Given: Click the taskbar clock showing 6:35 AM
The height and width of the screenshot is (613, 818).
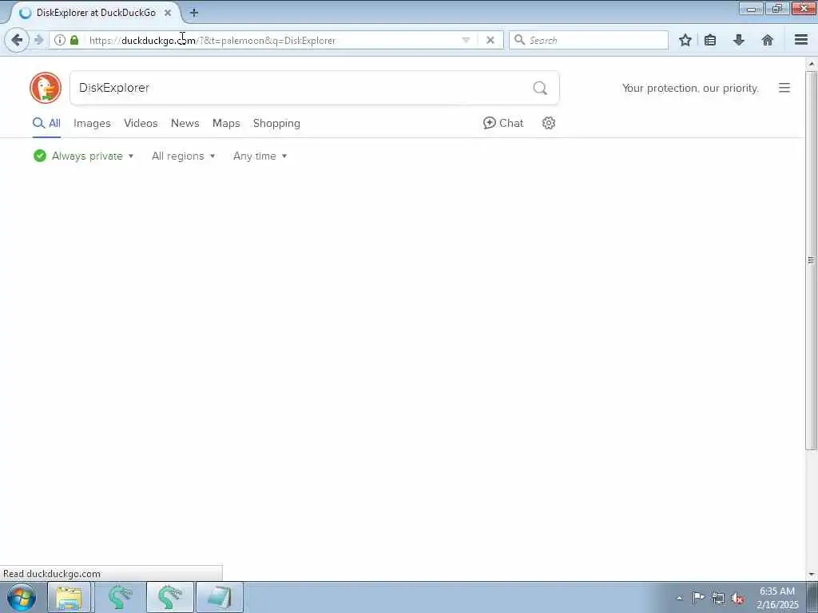Looking at the screenshot, I should point(776,597).
